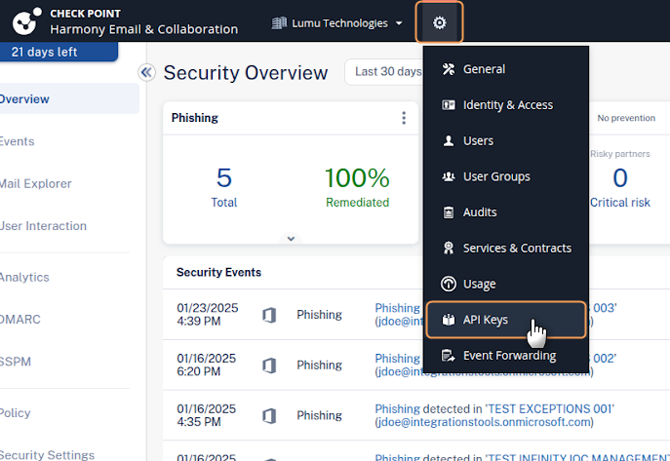Click the General tools icon
This screenshot has height=461, width=670.
click(x=449, y=69)
